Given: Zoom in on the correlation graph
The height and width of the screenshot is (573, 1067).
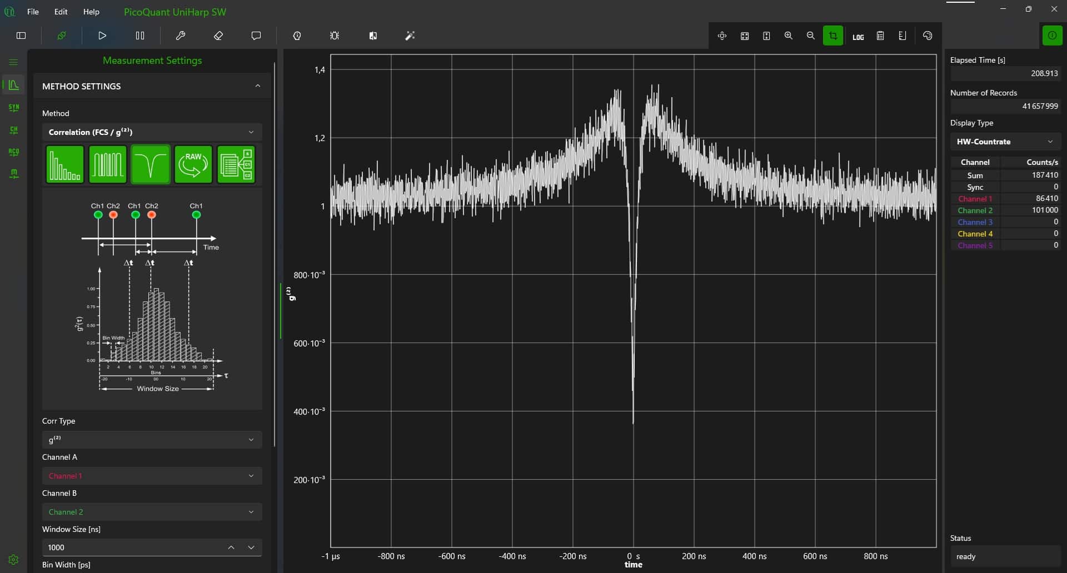Looking at the screenshot, I should click(789, 36).
